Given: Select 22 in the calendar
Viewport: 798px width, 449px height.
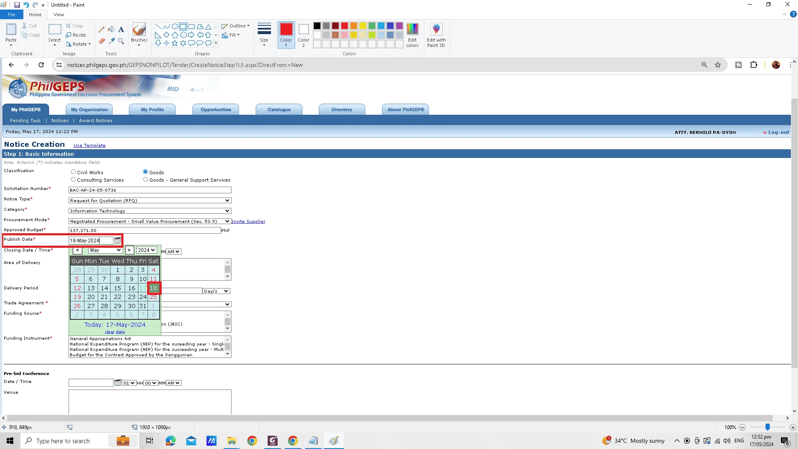Looking at the screenshot, I should click(x=118, y=297).
